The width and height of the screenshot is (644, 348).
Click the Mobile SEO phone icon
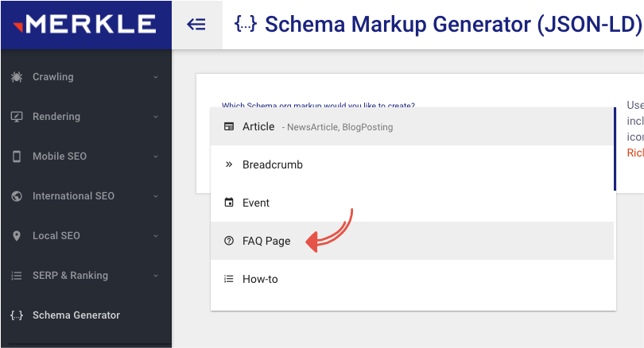coord(17,157)
